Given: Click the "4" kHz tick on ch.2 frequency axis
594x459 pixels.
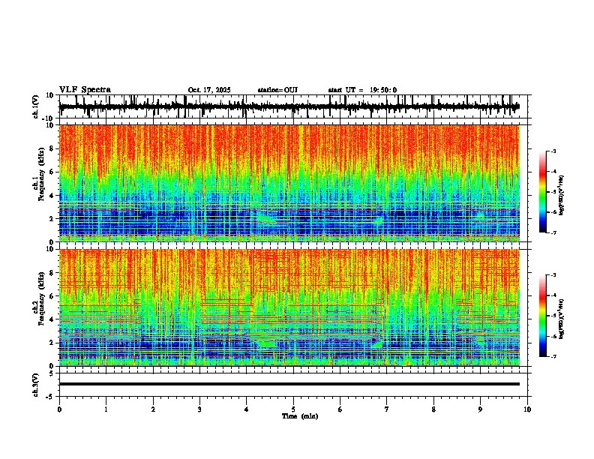Looking at the screenshot, I should 52,319.
